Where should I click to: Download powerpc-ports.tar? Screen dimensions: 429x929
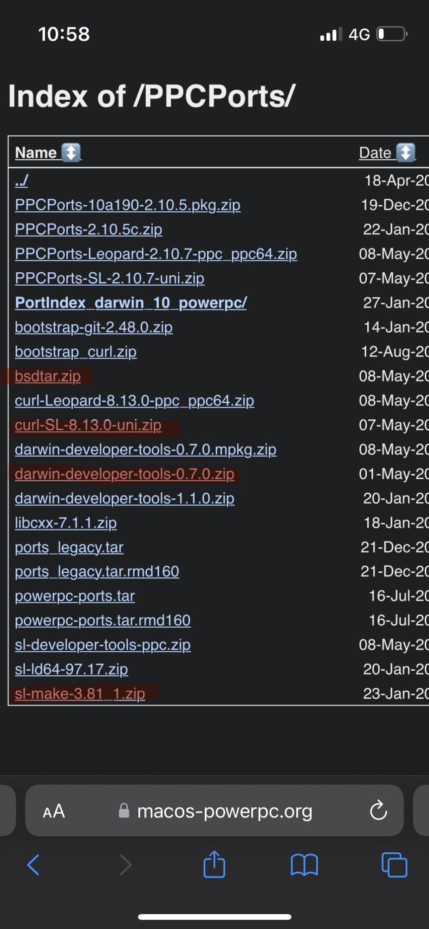pyautogui.click(x=75, y=596)
